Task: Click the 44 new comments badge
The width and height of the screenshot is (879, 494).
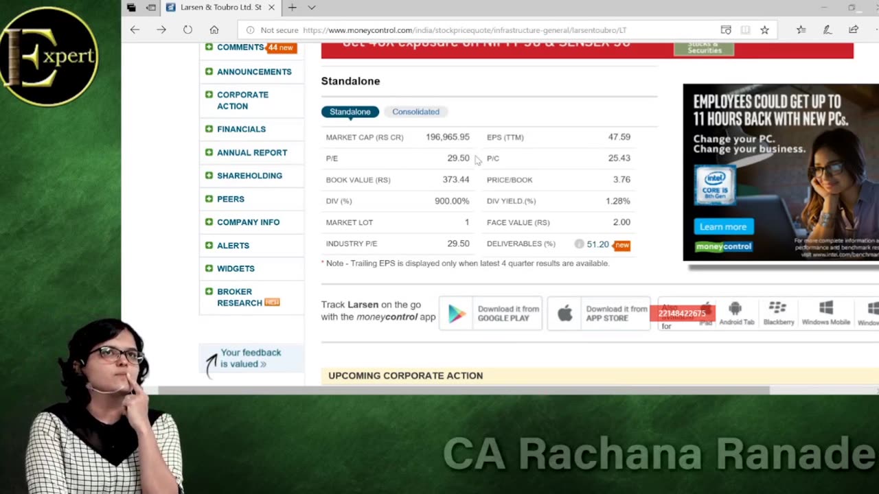Action: [x=282, y=47]
